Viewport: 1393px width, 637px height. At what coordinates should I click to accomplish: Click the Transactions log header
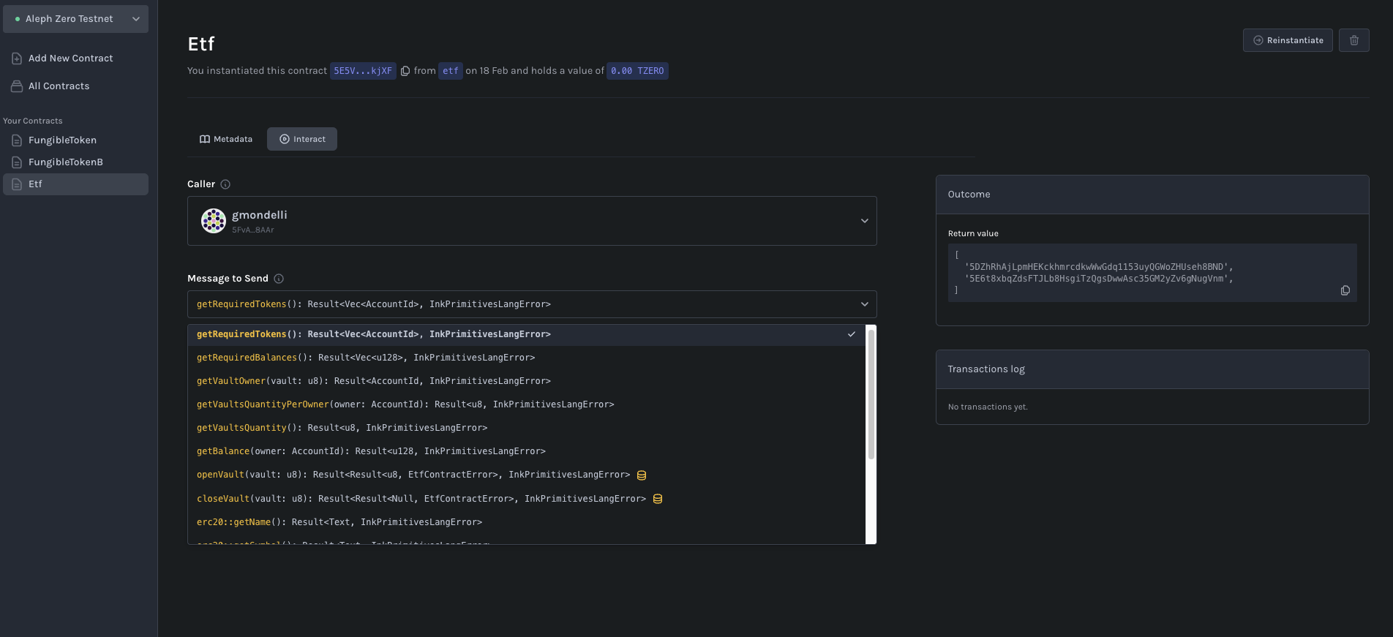[x=1152, y=369]
